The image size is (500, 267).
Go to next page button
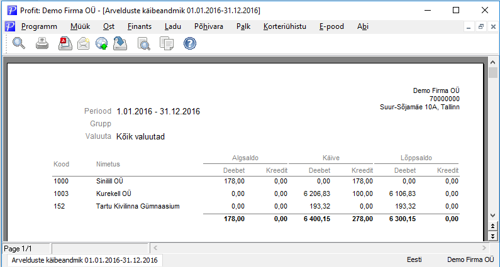492,236
